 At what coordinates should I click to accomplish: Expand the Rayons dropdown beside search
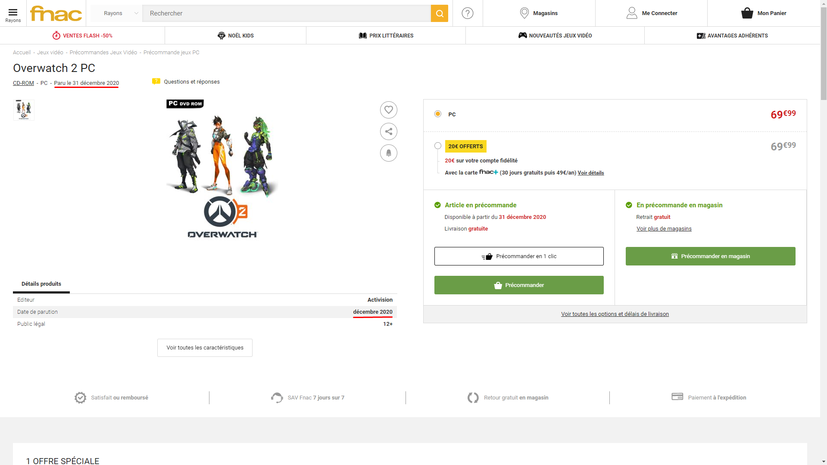click(116, 13)
